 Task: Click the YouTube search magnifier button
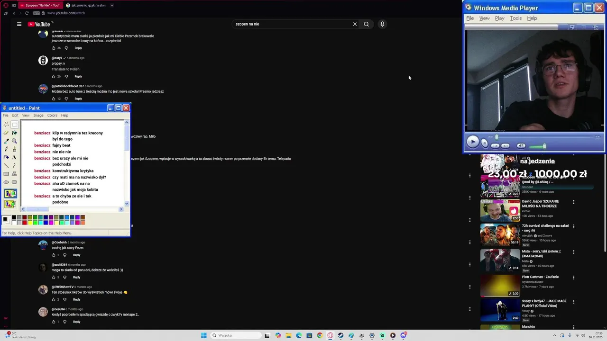tap(366, 24)
